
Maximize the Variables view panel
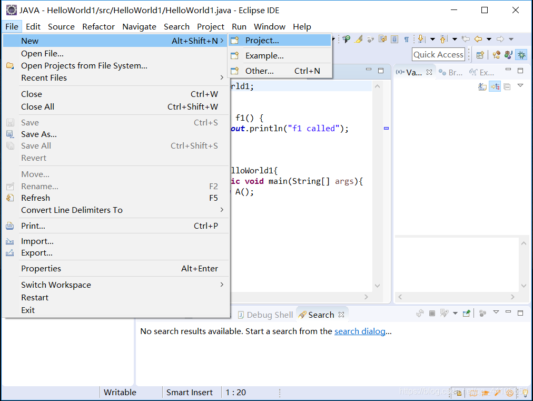[520, 71]
